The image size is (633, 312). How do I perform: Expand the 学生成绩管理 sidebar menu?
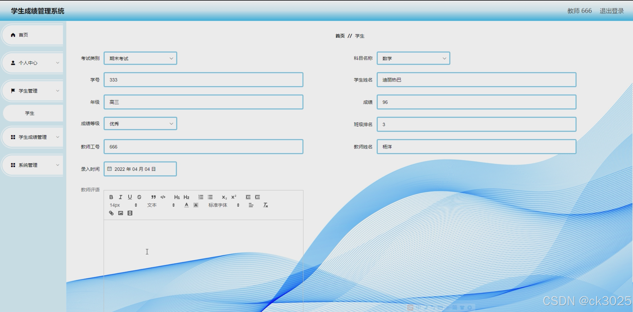point(33,137)
